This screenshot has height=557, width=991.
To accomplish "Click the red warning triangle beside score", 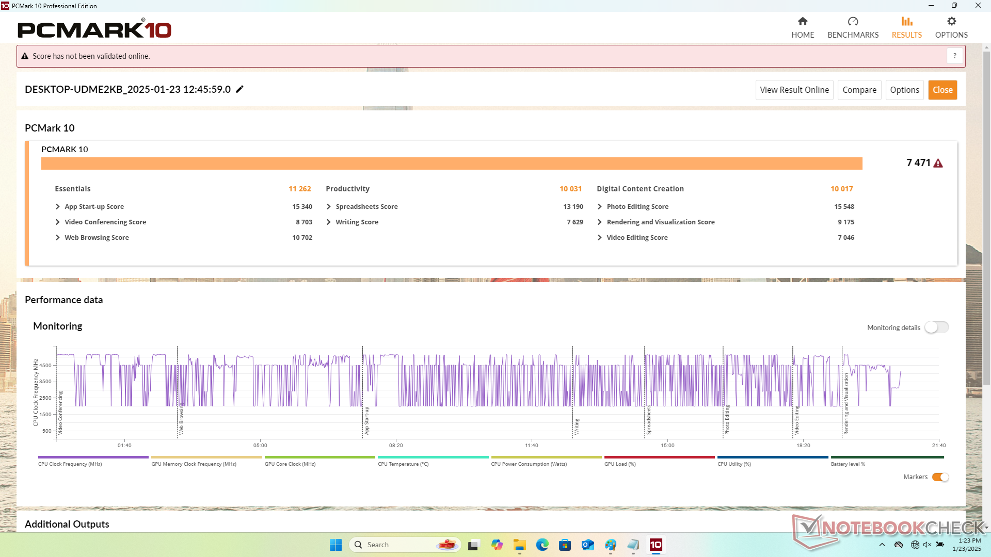I will [x=938, y=163].
